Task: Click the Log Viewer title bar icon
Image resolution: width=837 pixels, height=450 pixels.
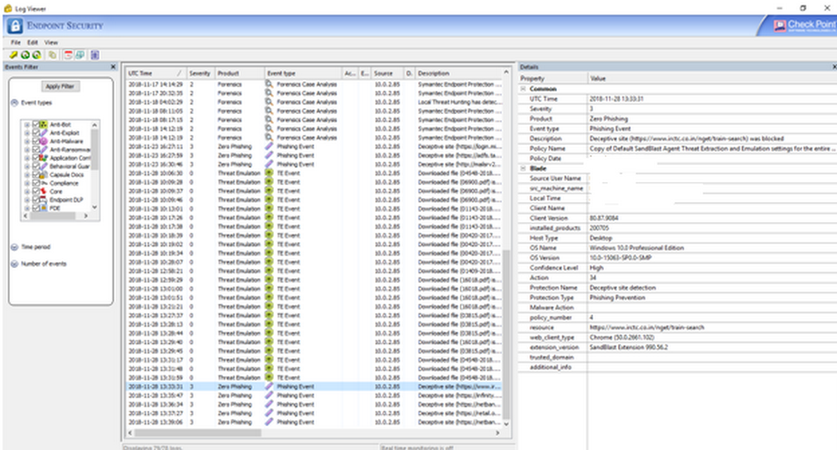Action: click(8, 8)
